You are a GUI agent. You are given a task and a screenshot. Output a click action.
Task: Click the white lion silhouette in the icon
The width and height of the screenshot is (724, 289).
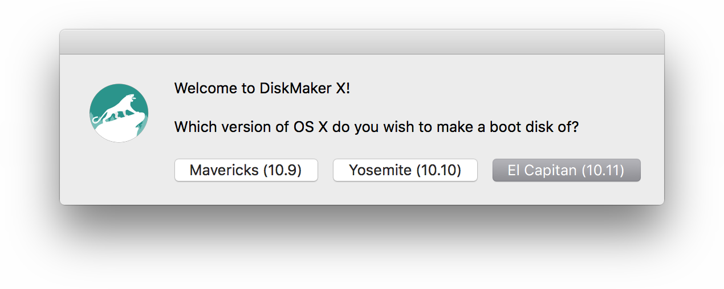click(116, 108)
